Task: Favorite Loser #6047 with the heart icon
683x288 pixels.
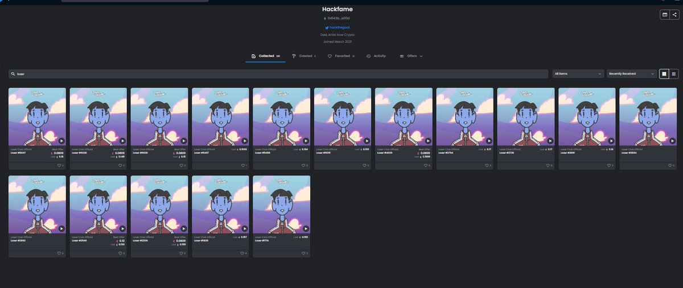Action: pos(59,165)
